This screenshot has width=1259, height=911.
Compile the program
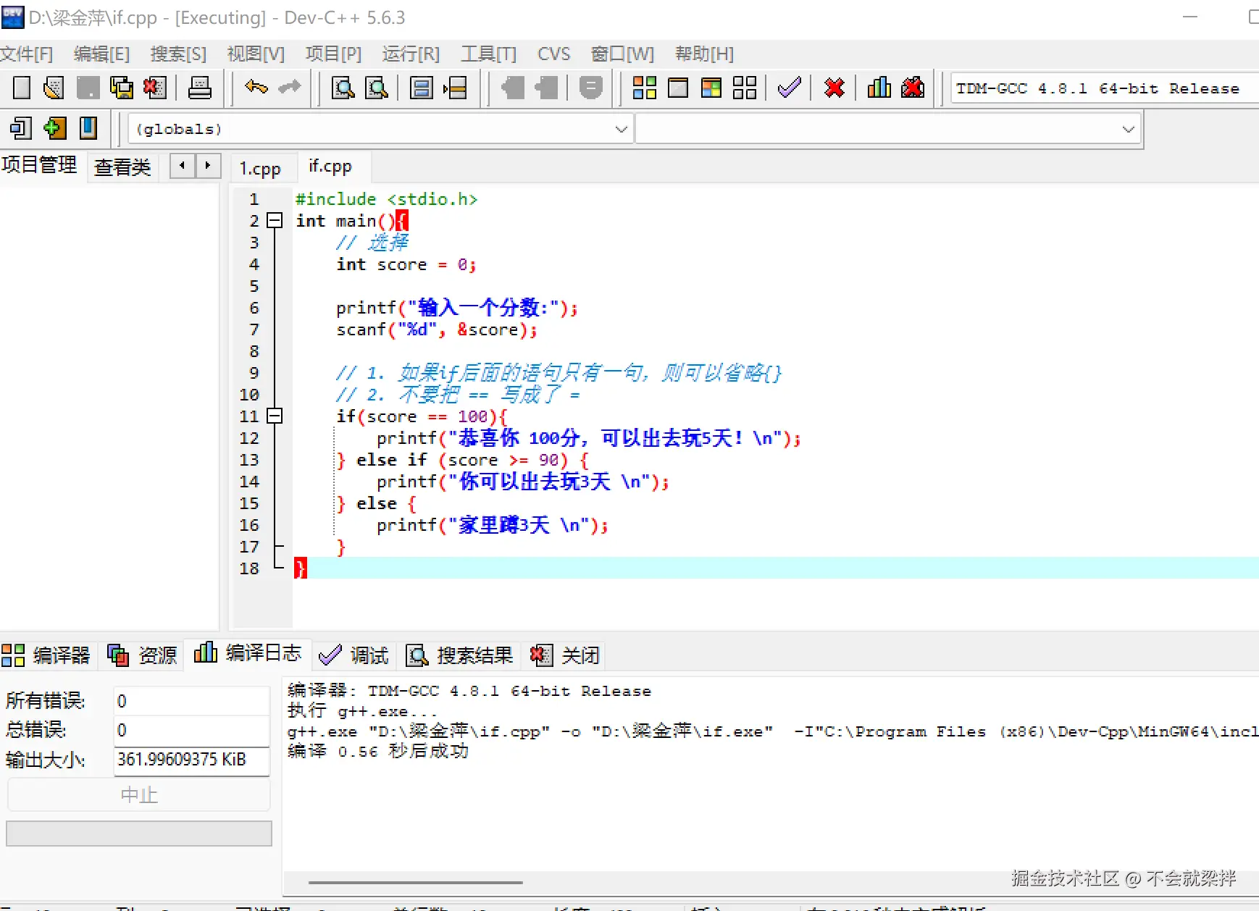tap(644, 88)
